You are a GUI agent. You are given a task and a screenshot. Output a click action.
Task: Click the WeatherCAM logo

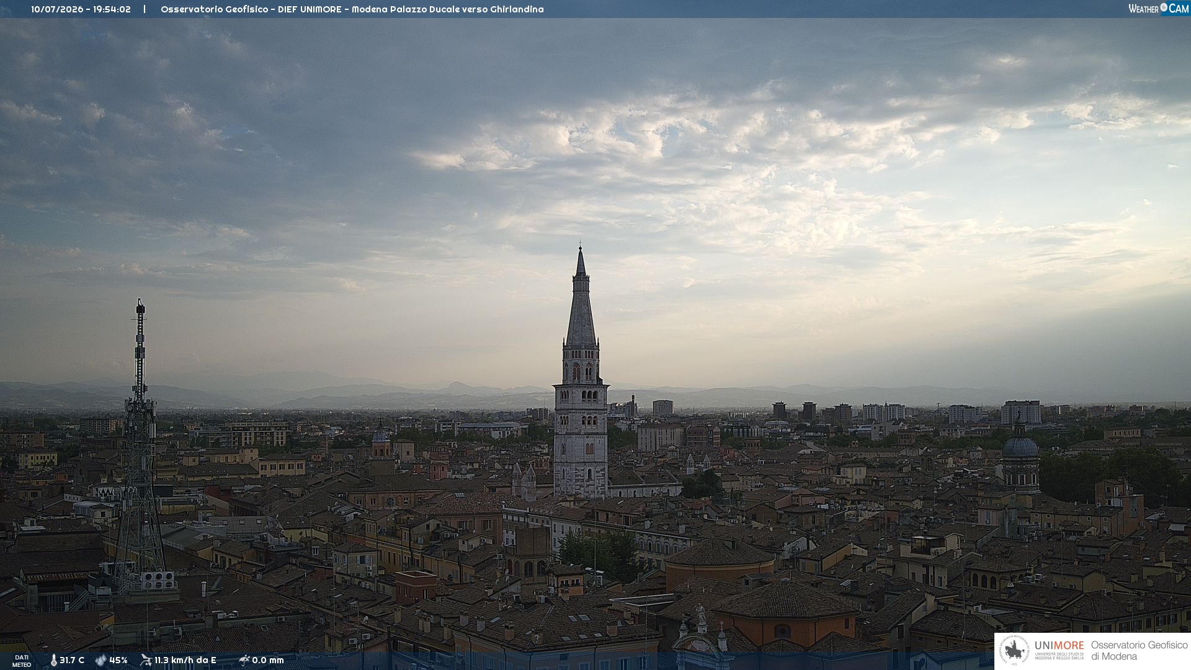click(x=1158, y=9)
